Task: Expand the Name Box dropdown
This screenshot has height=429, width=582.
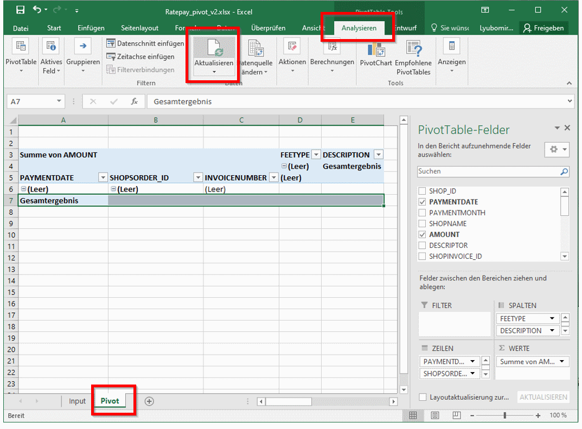Action: (60, 101)
